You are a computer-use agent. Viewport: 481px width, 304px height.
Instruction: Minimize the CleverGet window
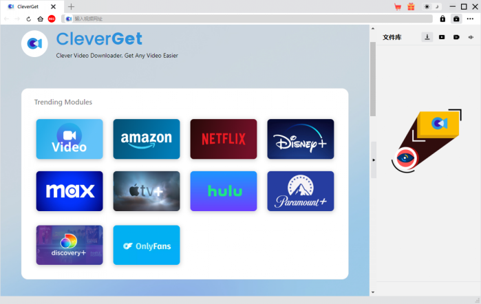pyautogui.click(x=453, y=7)
